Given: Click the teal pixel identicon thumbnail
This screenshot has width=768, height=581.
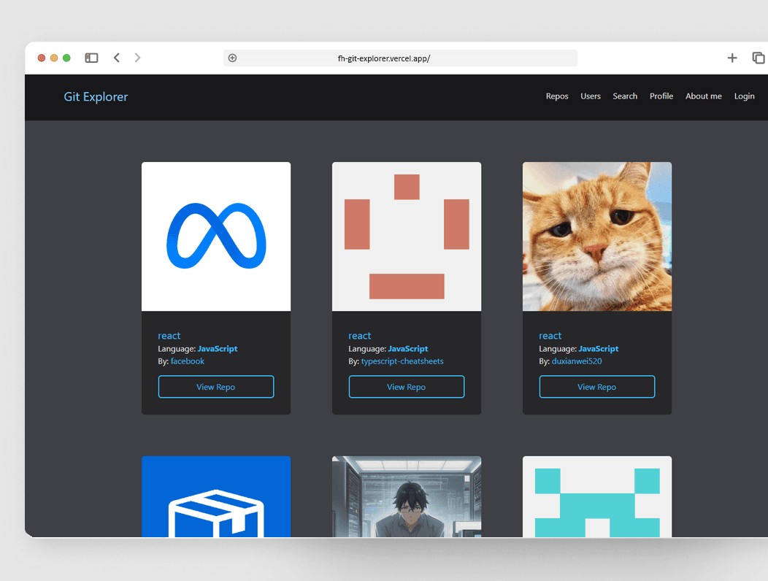Looking at the screenshot, I should click(x=597, y=497).
